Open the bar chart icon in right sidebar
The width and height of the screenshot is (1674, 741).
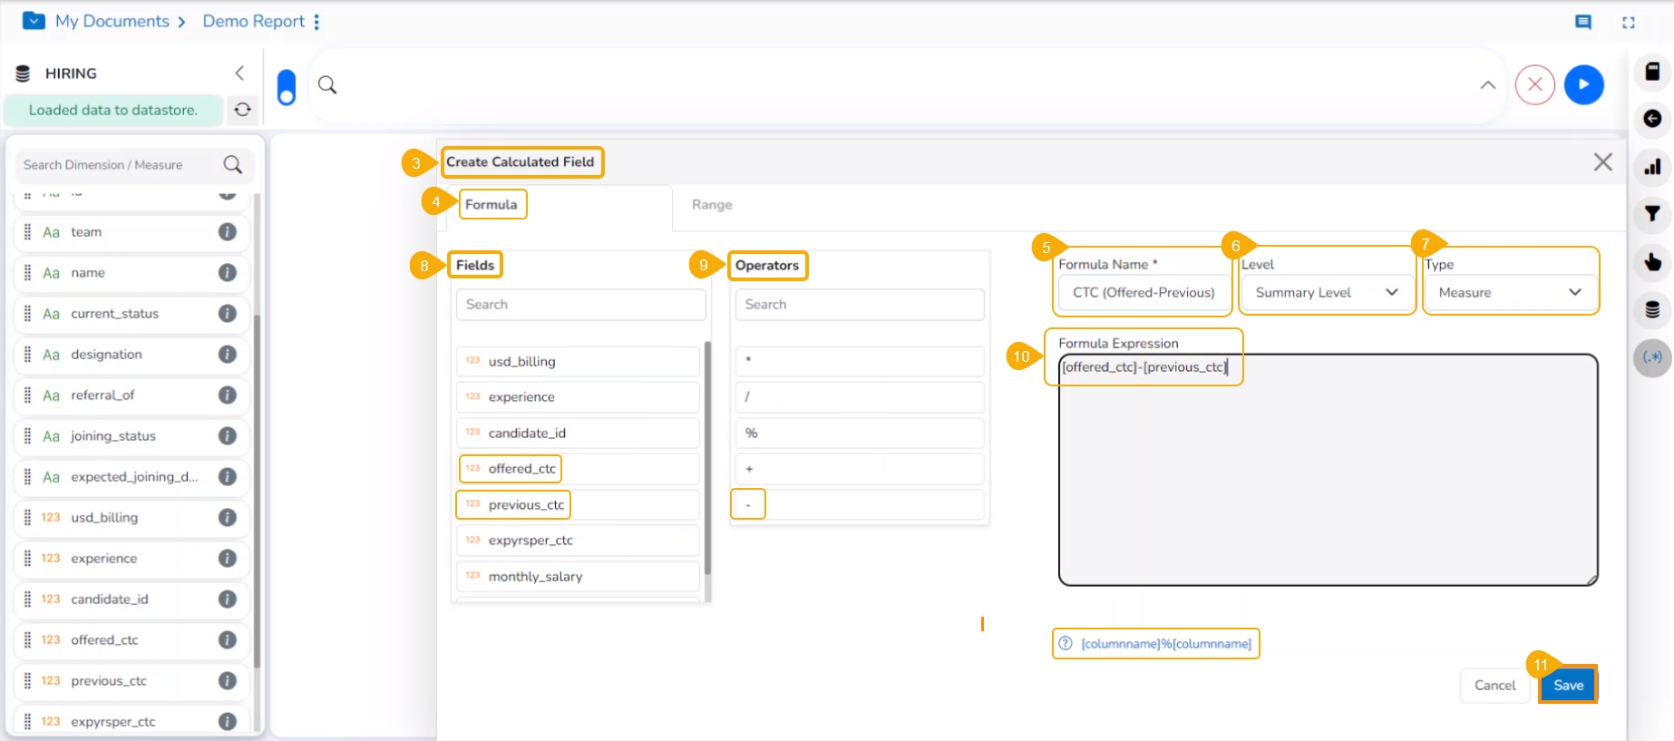(1652, 167)
